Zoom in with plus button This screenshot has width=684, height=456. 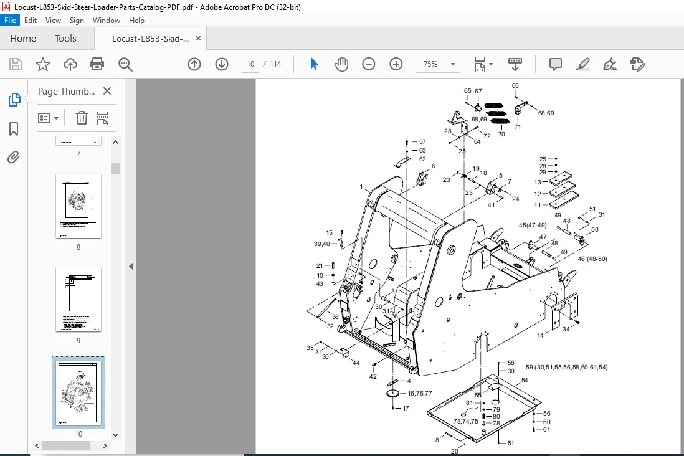coord(396,64)
